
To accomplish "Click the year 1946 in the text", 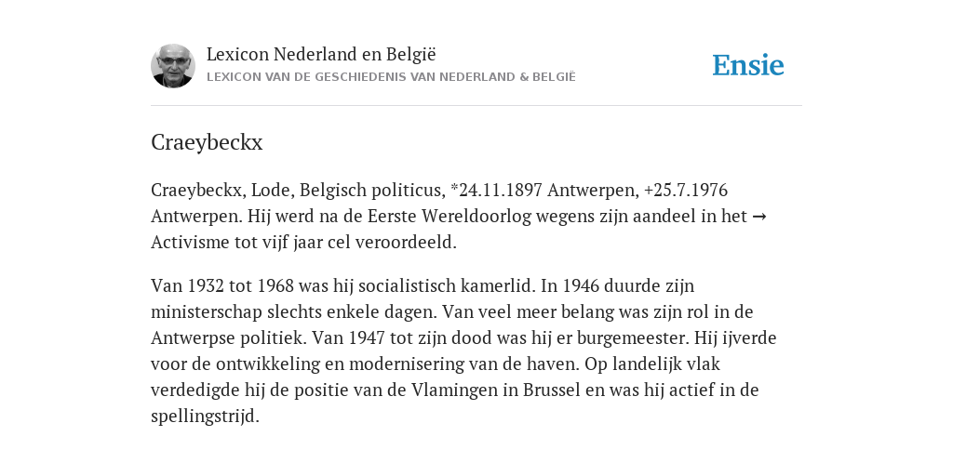I will pos(582,286).
